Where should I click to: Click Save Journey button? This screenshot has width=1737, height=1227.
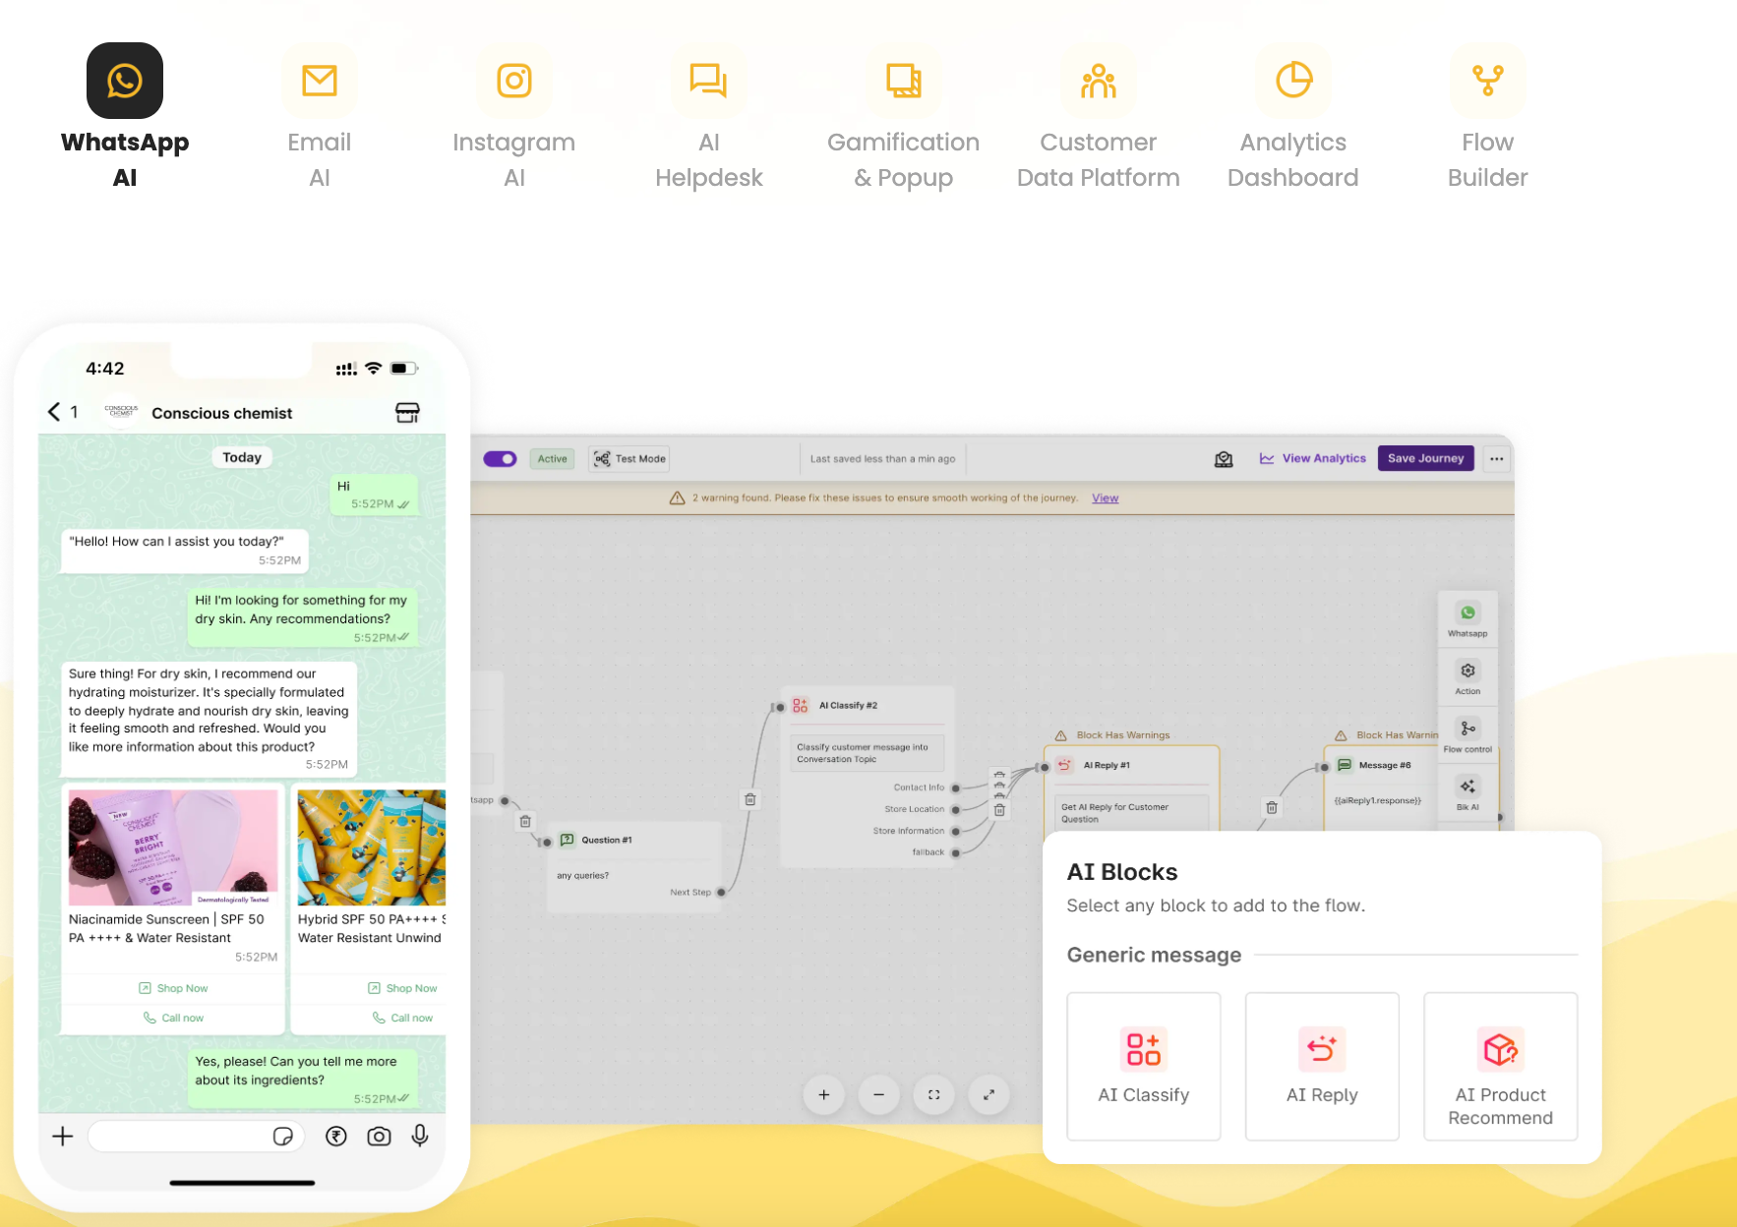[1425, 458]
